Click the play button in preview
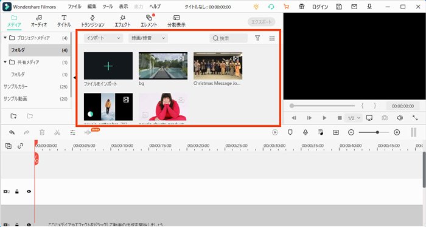426x227 pixels. [x=324, y=118]
